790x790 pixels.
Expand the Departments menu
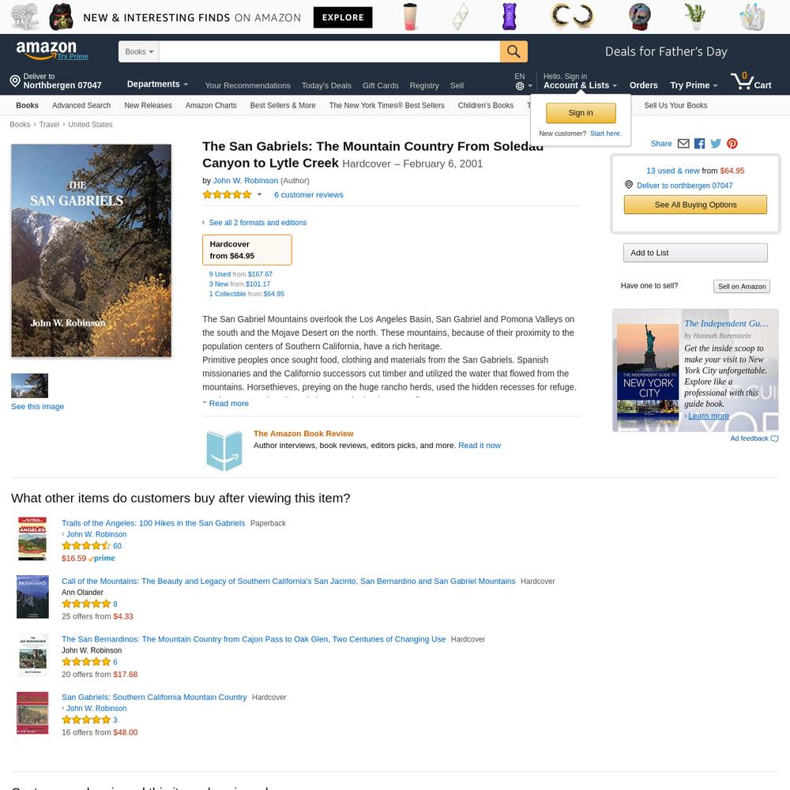(157, 85)
